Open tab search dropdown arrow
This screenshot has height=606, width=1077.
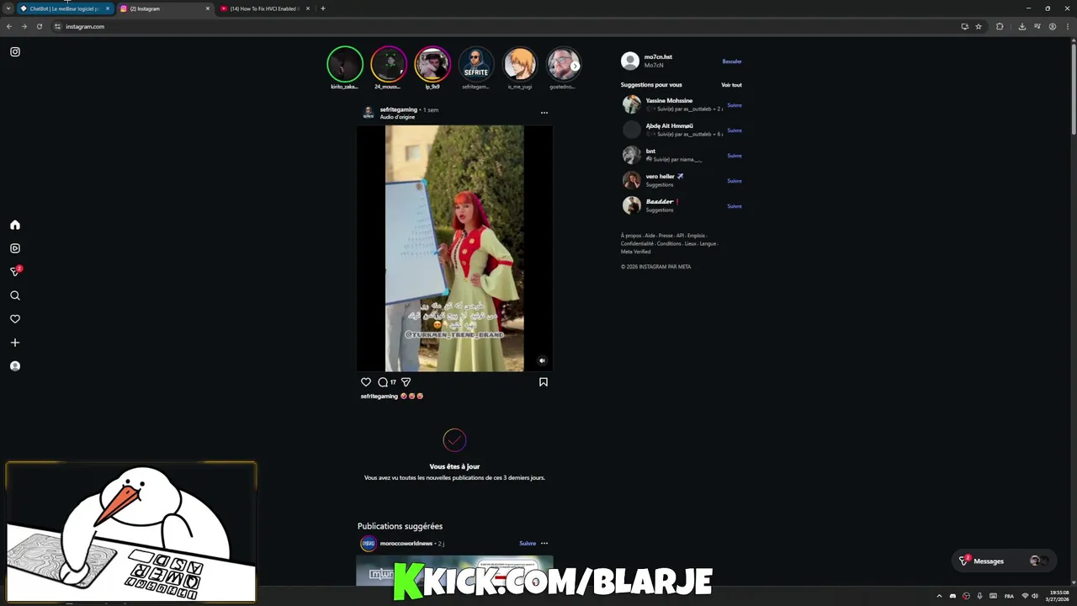point(8,8)
